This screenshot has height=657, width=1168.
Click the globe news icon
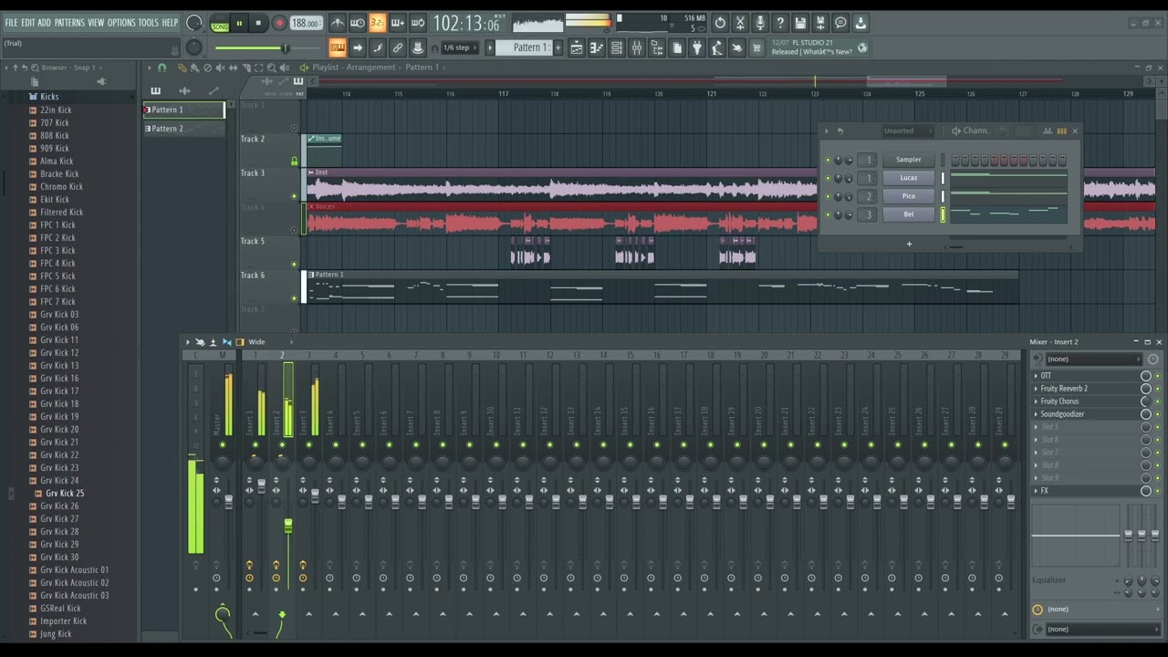[x=863, y=47]
